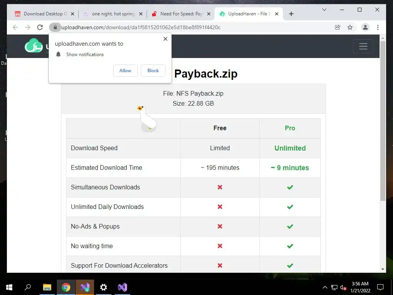Close the UploadHaven tab
Image resolution: width=393 pixels, height=295 pixels.
click(x=277, y=14)
